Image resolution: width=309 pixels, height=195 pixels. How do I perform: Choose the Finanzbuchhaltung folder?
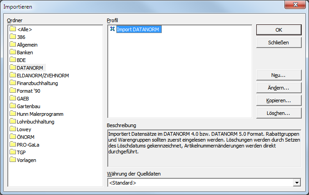pyautogui.click(x=37, y=83)
